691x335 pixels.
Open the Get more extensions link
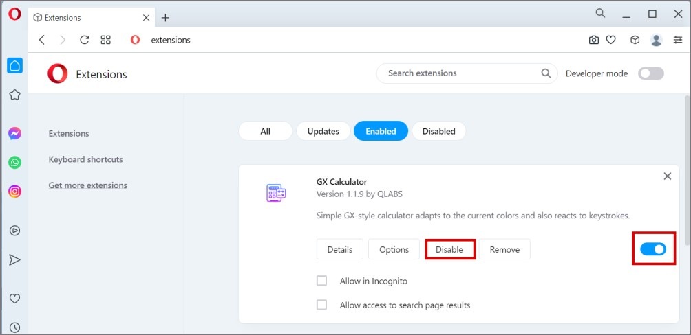87,185
